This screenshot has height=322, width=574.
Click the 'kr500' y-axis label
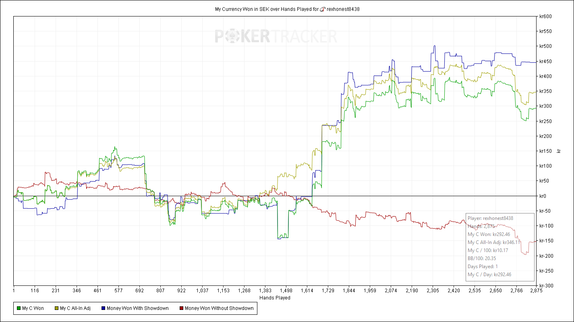(545, 46)
